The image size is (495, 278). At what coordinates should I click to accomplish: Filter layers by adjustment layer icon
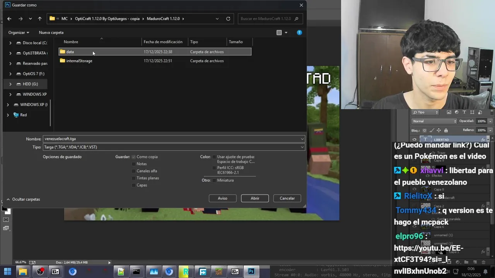(457, 112)
